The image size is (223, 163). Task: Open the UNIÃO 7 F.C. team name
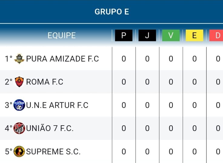pyautogui.click(x=50, y=128)
